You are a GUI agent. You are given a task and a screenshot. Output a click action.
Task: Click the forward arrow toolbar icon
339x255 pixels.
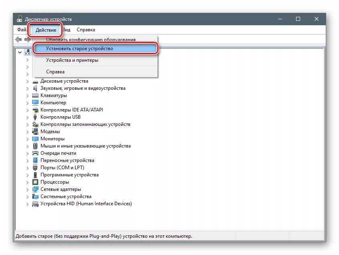(27, 39)
